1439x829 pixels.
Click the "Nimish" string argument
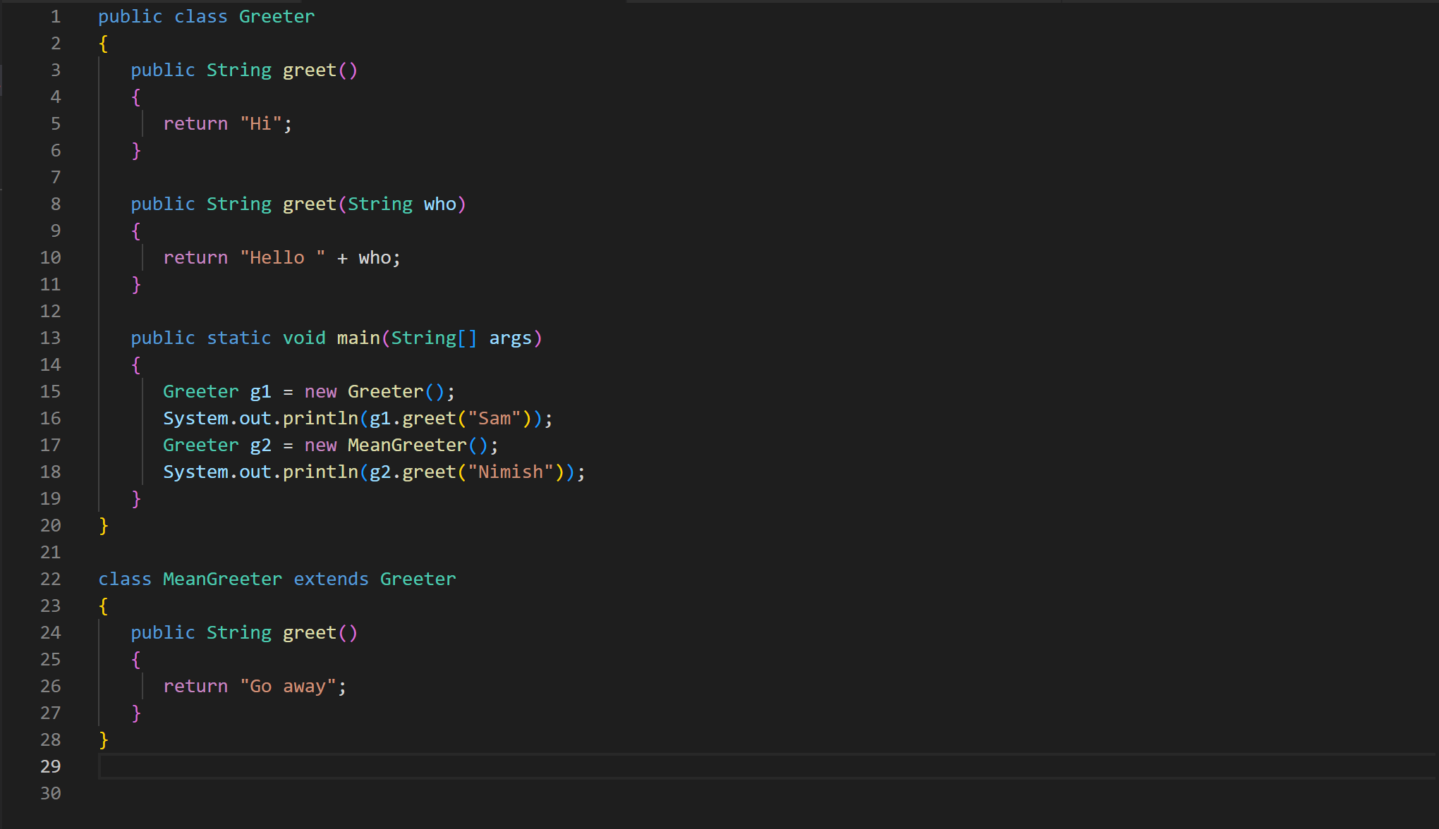[510, 472]
